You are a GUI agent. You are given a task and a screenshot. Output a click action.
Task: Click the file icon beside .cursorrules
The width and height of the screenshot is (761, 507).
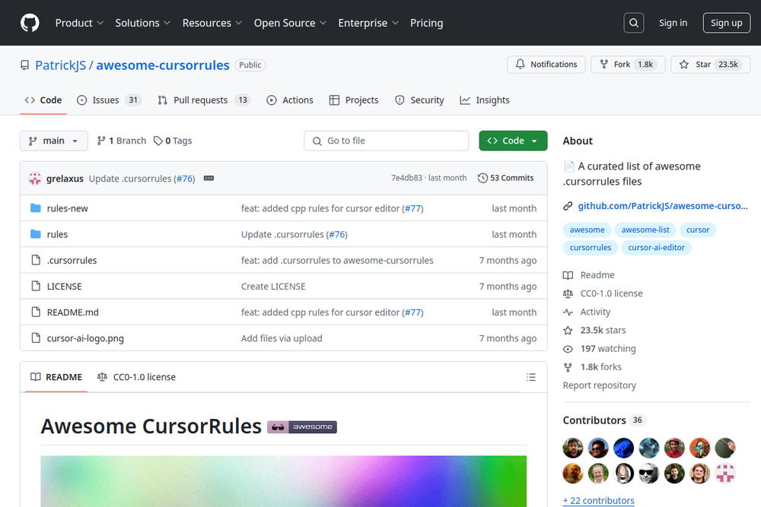pos(36,260)
